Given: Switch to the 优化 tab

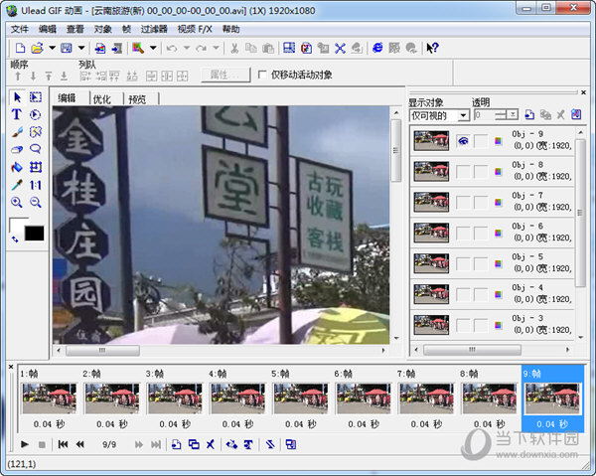Looking at the screenshot, I should click(x=102, y=99).
